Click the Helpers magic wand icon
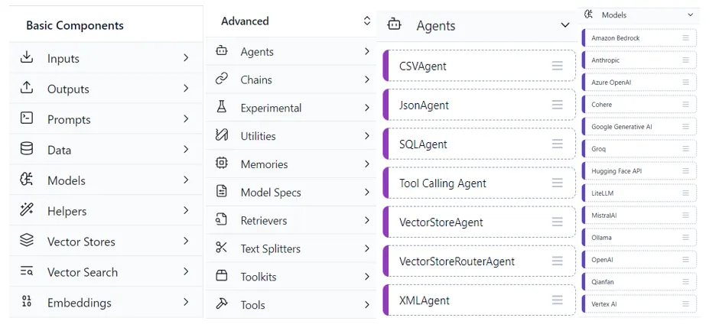 (27, 210)
